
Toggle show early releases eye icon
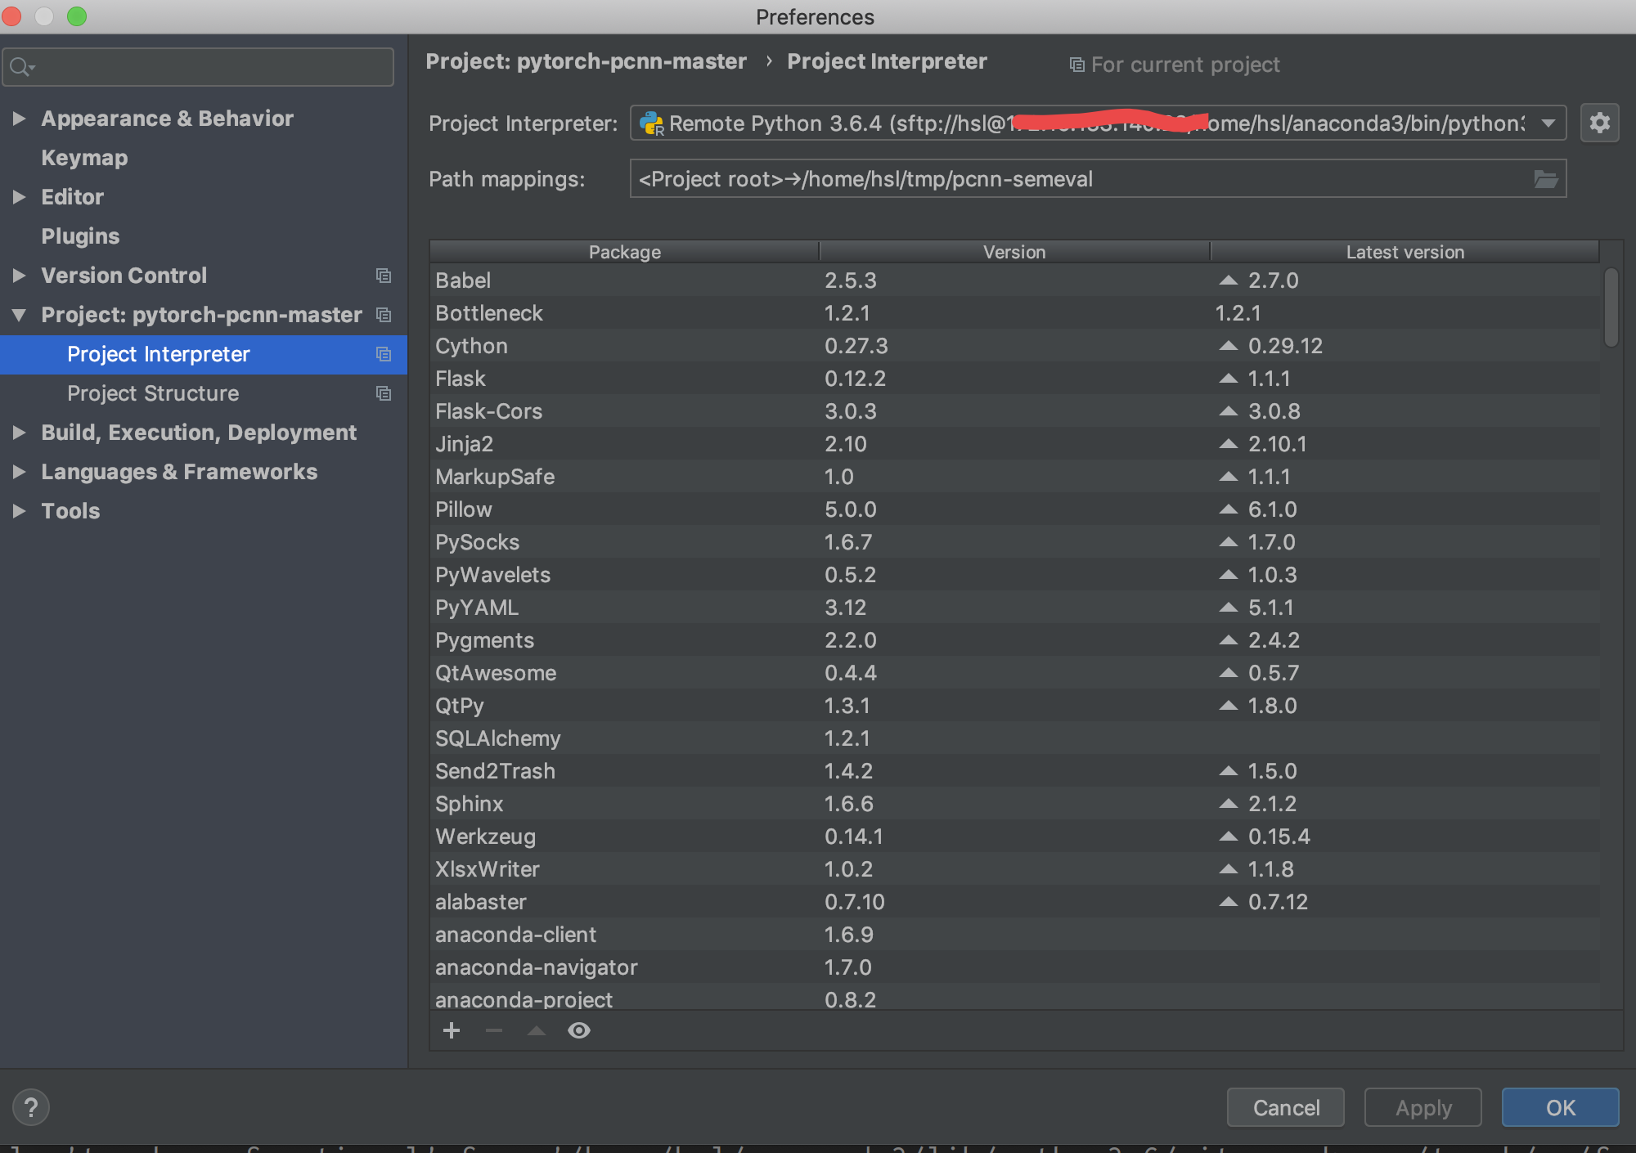pos(579,1030)
